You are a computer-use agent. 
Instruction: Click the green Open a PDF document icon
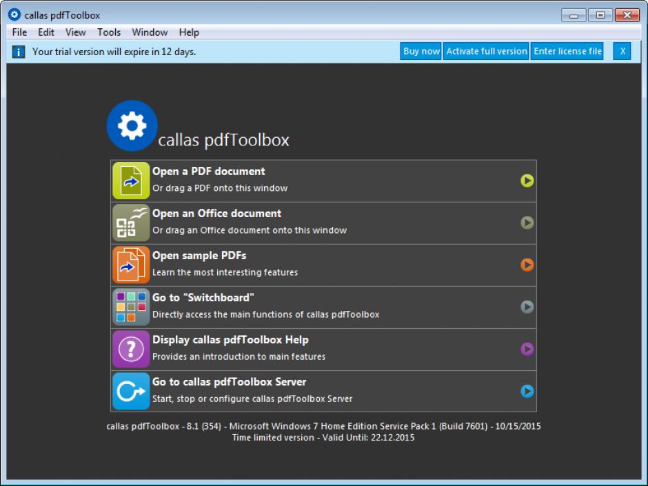[x=131, y=181]
